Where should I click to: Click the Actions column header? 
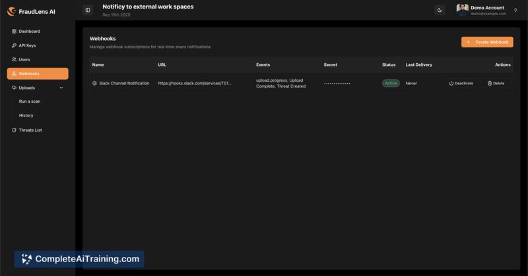click(x=503, y=65)
